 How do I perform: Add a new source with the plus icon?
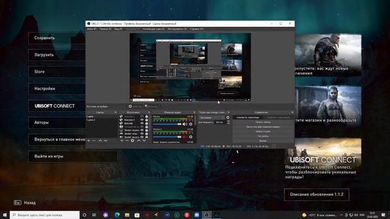[122, 141]
